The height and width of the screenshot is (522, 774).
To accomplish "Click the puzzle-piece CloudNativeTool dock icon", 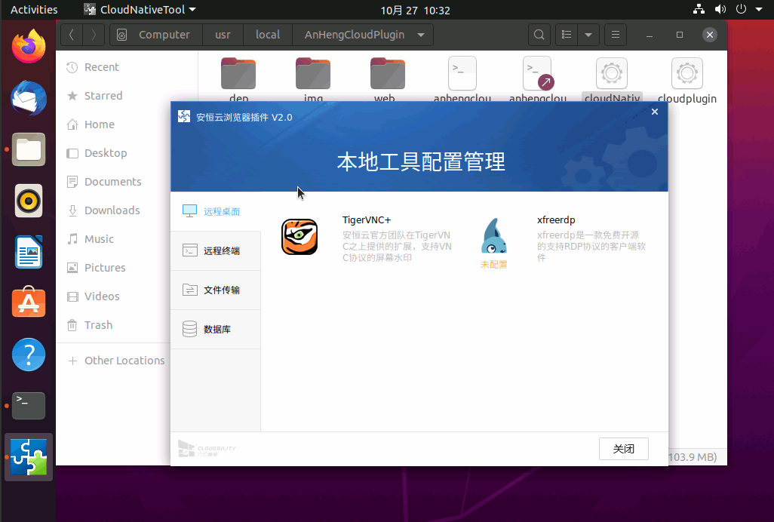I will 29,457.
